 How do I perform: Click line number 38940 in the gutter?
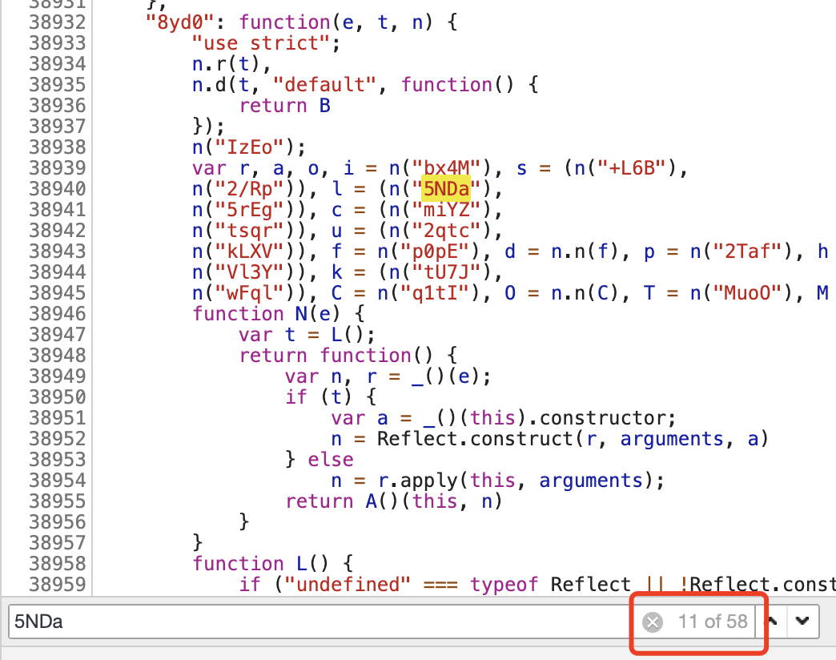(57, 189)
